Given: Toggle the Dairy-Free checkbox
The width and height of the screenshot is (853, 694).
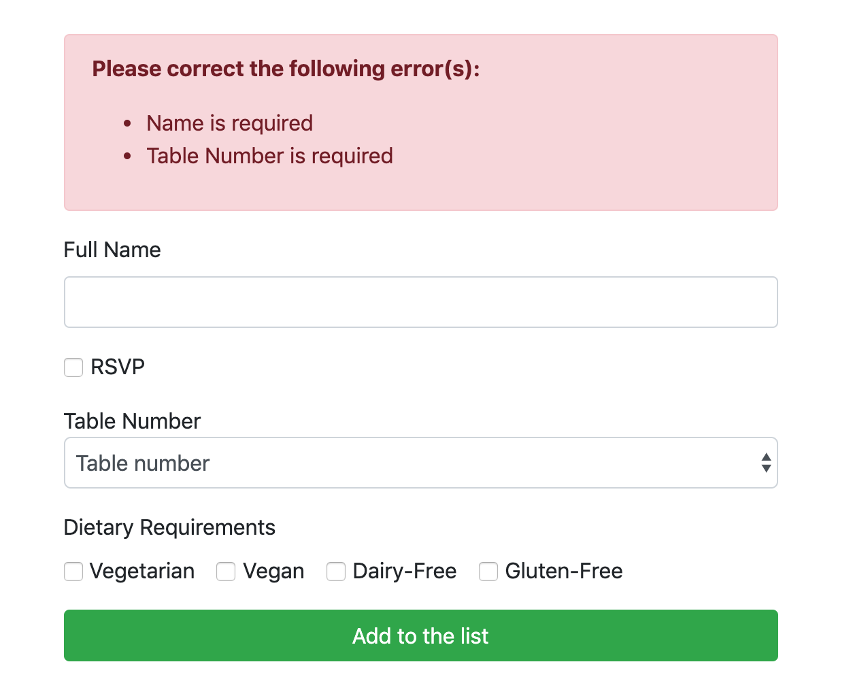Looking at the screenshot, I should point(336,572).
